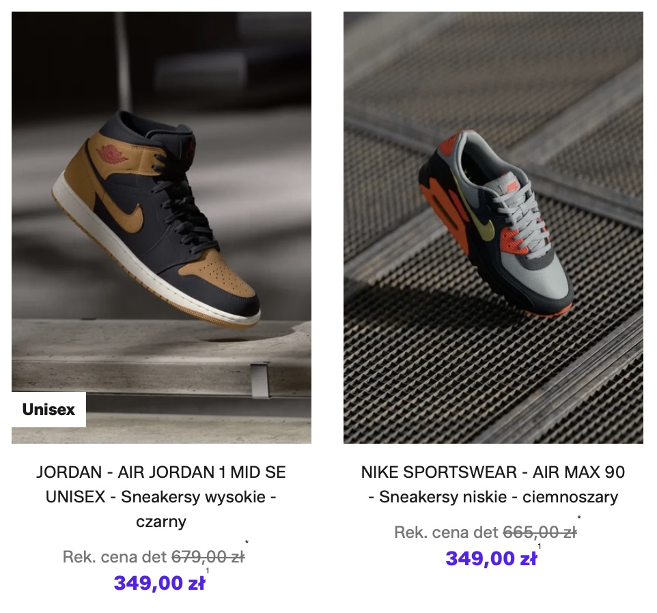Click footnote 1 marker beside Air Max sale price
Image resolution: width=657 pixels, height=613 pixels.
tap(540, 546)
